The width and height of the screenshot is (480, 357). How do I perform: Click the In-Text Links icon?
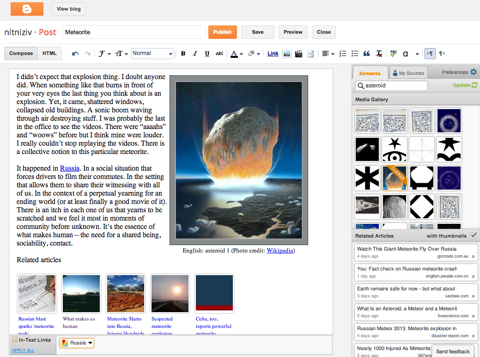coord(15,340)
